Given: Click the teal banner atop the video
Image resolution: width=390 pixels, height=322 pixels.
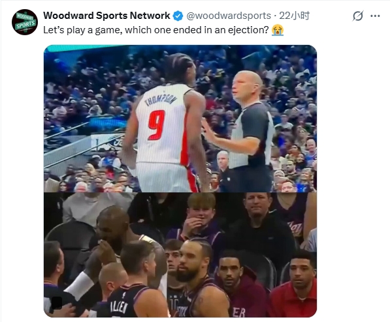Looking at the screenshot, I should [x=84, y=48].
